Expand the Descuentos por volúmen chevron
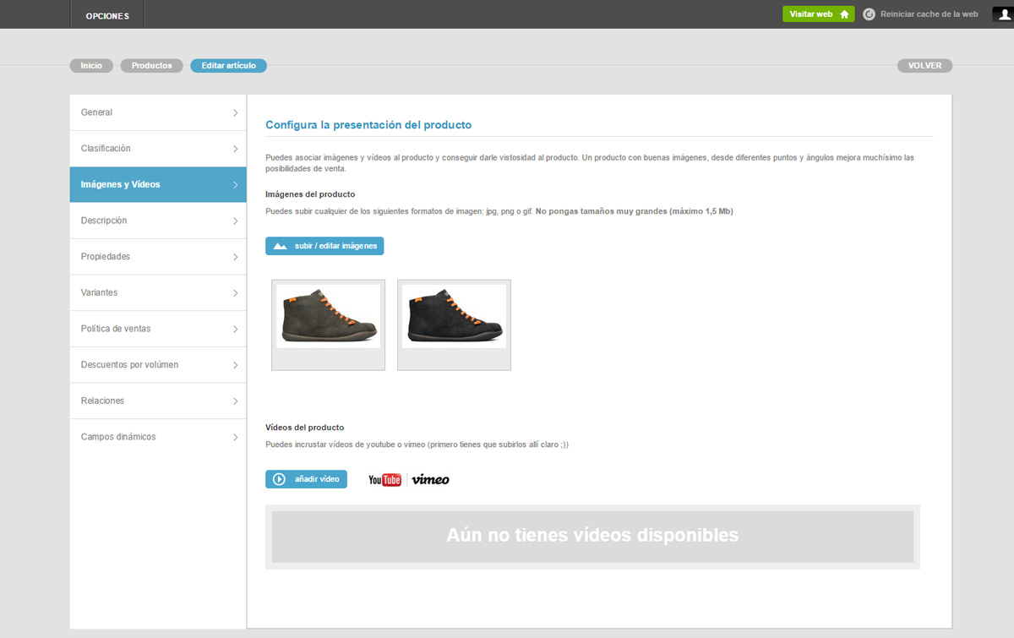Viewport: 1014px width, 638px height. [x=235, y=365]
